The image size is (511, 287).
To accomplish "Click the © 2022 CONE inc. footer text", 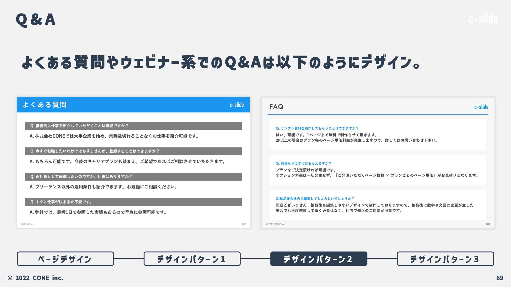I will click(x=35, y=278).
